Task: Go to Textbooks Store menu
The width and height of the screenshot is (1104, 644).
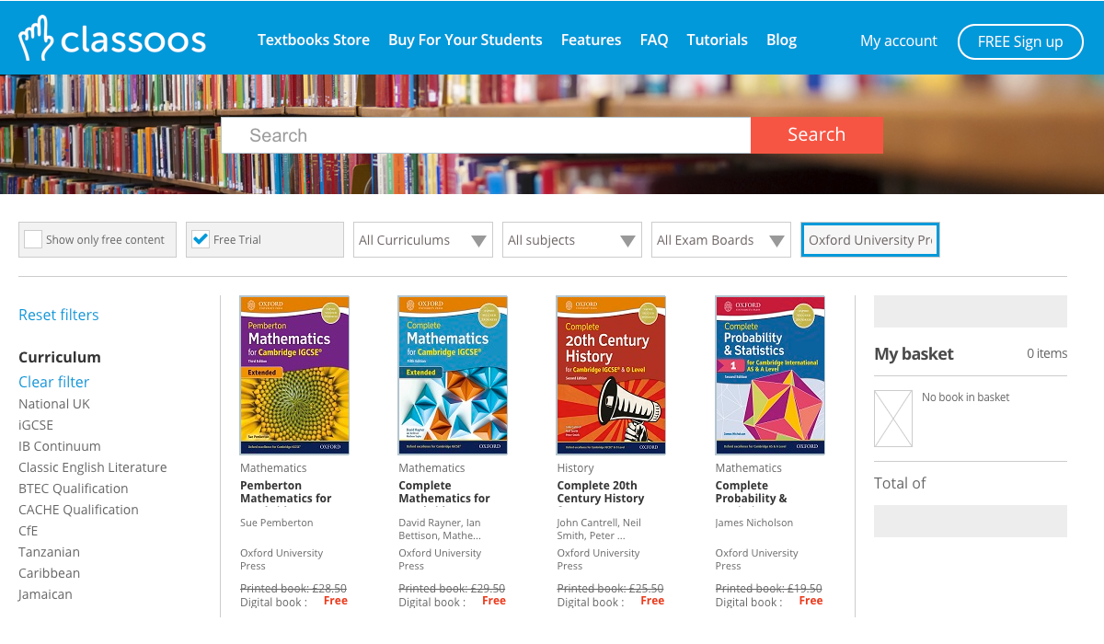Action: coord(313,40)
